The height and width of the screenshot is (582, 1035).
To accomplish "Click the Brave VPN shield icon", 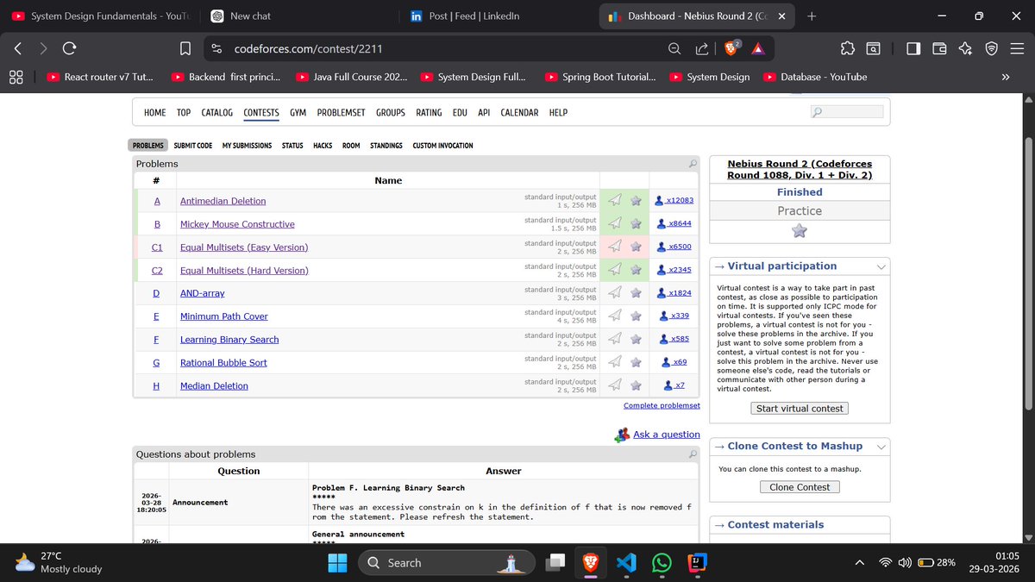I will click(x=992, y=48).
